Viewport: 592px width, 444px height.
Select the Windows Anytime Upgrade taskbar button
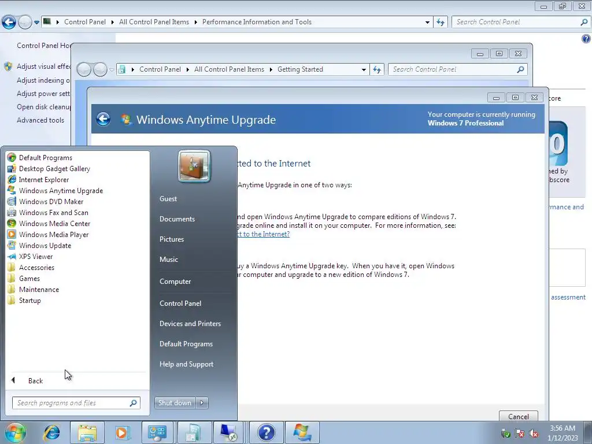click(x=302, y=432)
